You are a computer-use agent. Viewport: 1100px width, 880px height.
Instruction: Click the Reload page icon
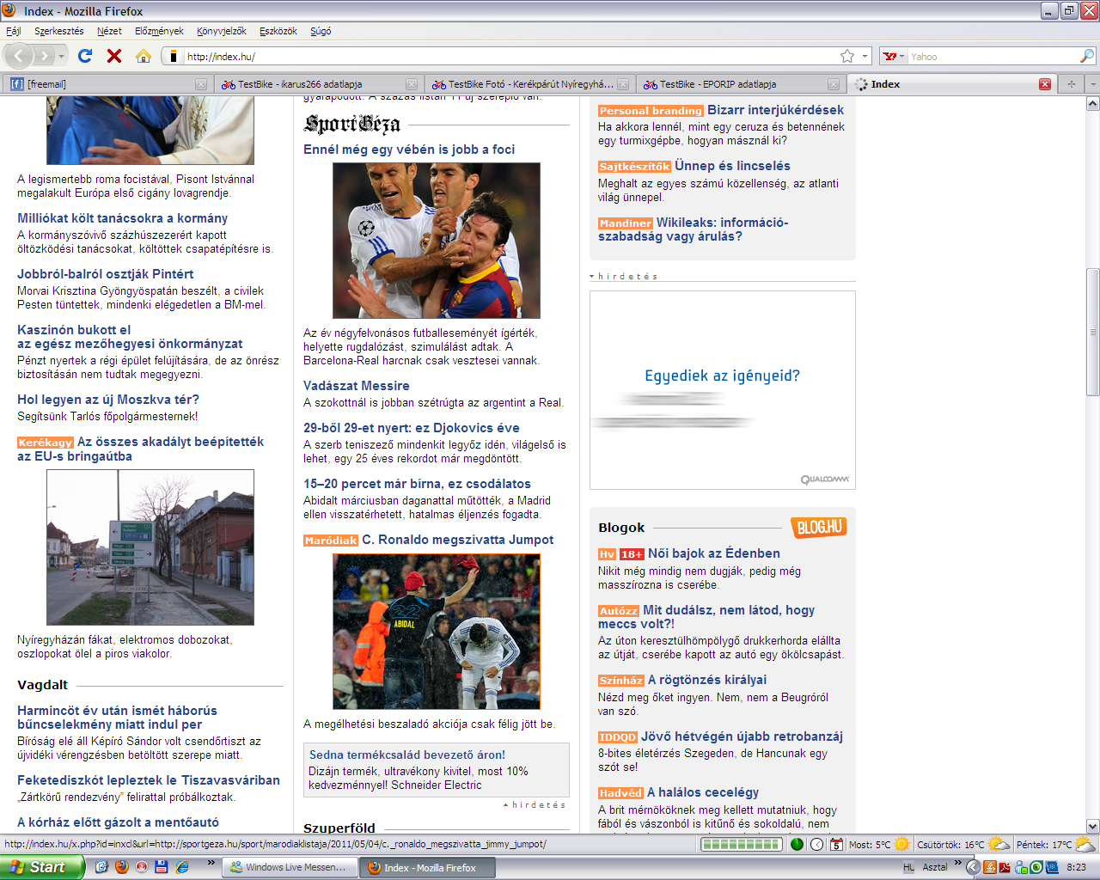pyautogui.click(x=84, y=56)
